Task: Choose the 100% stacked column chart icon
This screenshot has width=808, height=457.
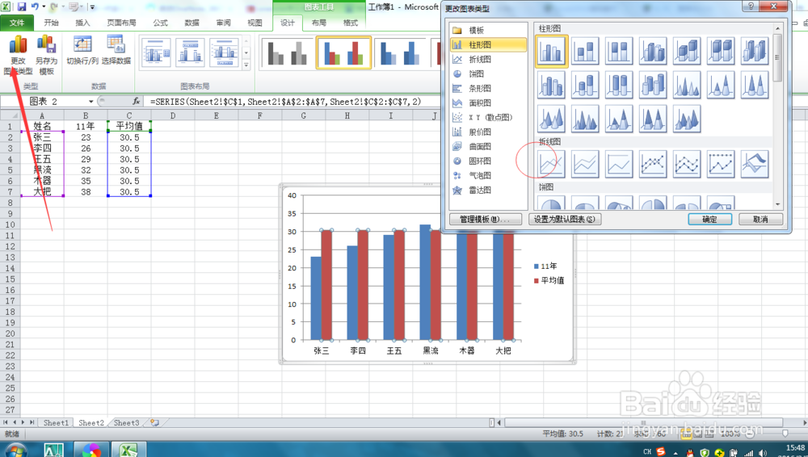Action: (x=619, y=51)
